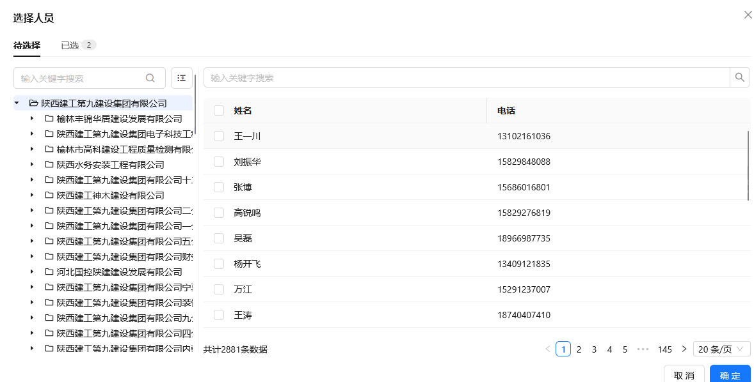Collapse the 陕西建工第九建设集团有限公司 root node
754x382 pixels.
click(x=17, y=103)
